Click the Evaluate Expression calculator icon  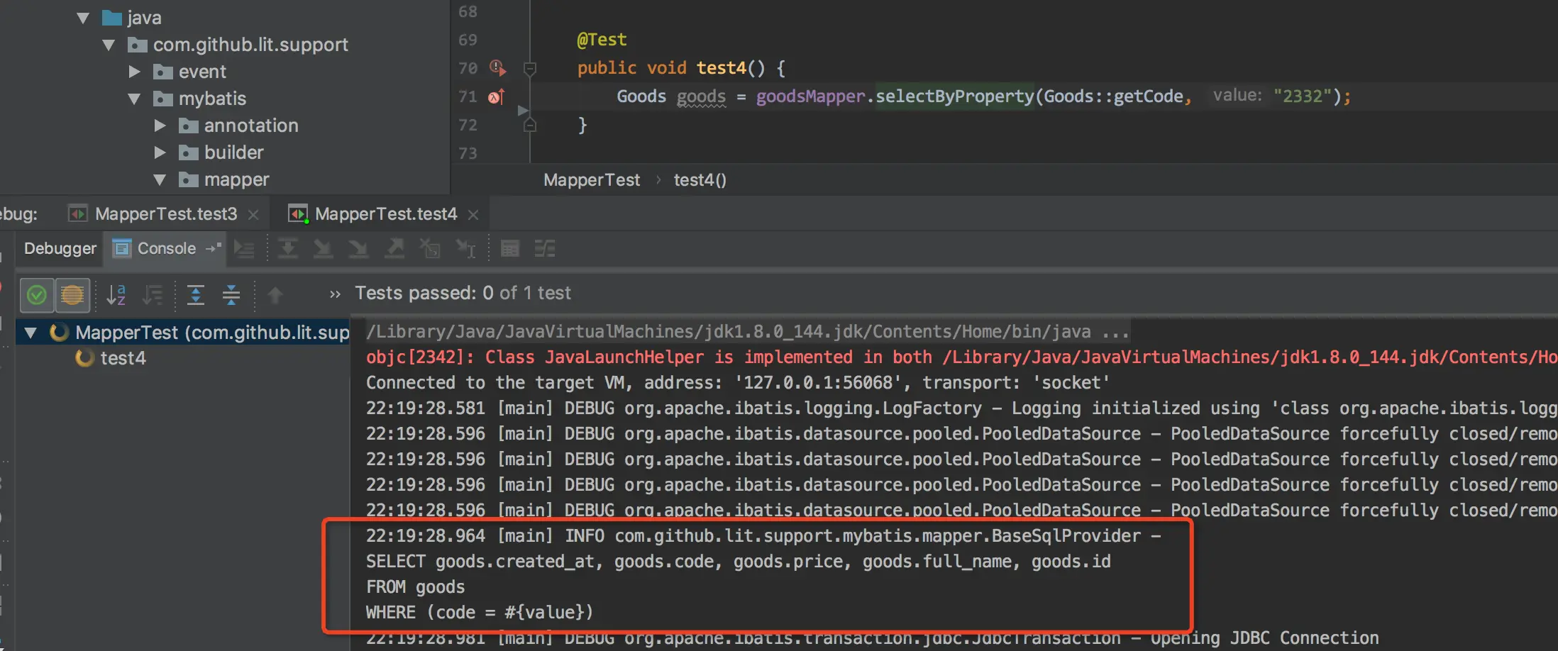510,249
